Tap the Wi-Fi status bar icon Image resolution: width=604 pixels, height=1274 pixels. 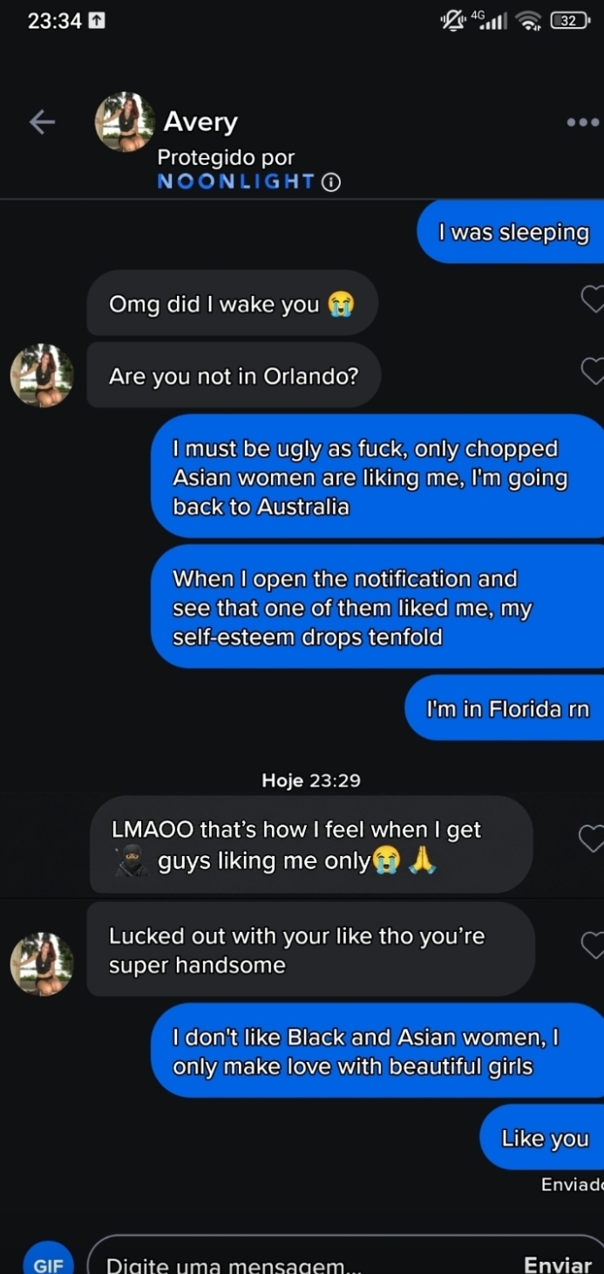coord(528,21)
